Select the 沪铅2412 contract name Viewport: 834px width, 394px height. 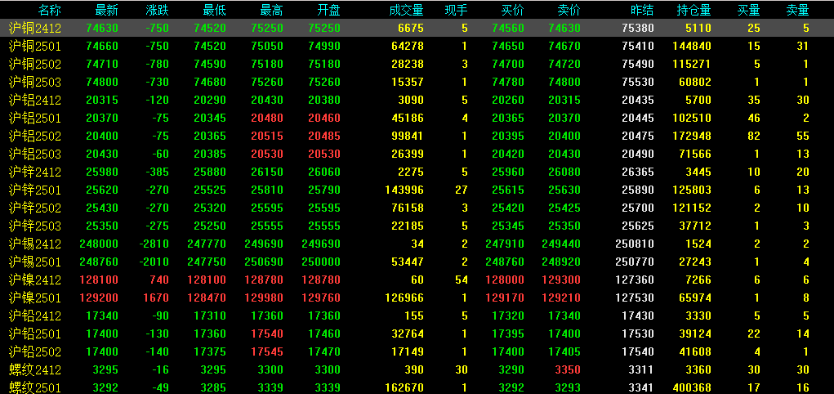35,316
